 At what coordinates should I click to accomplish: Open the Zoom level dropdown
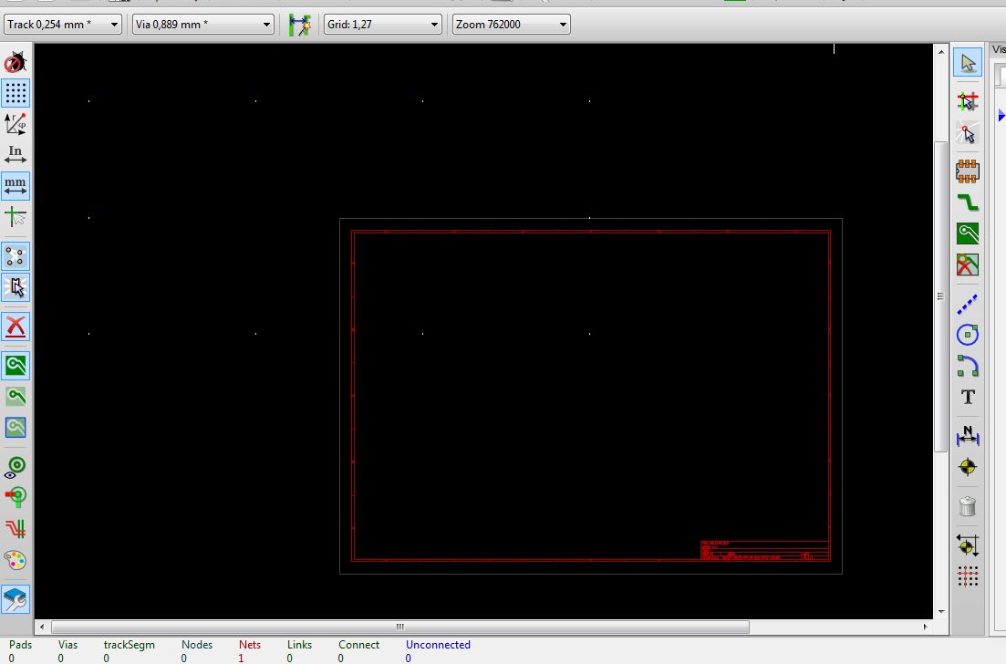tap(512, 25)
